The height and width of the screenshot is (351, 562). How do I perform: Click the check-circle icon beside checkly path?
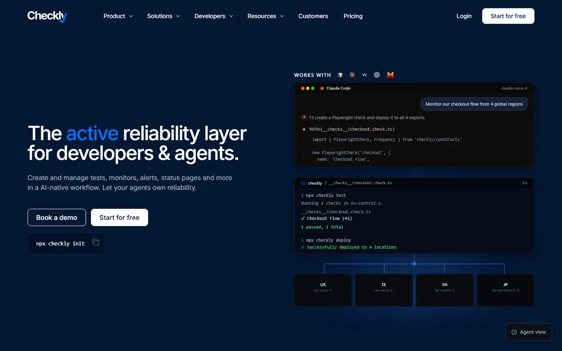click(x=303, y=183)
